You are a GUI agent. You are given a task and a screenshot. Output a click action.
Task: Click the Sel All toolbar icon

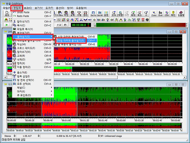point(100,13)
